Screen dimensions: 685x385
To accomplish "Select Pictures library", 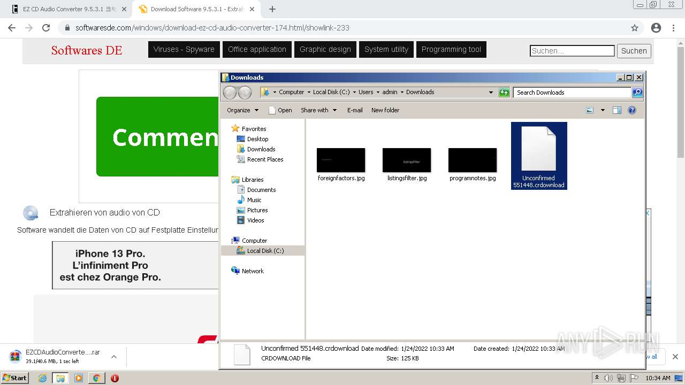I will [x=257, y=210].
